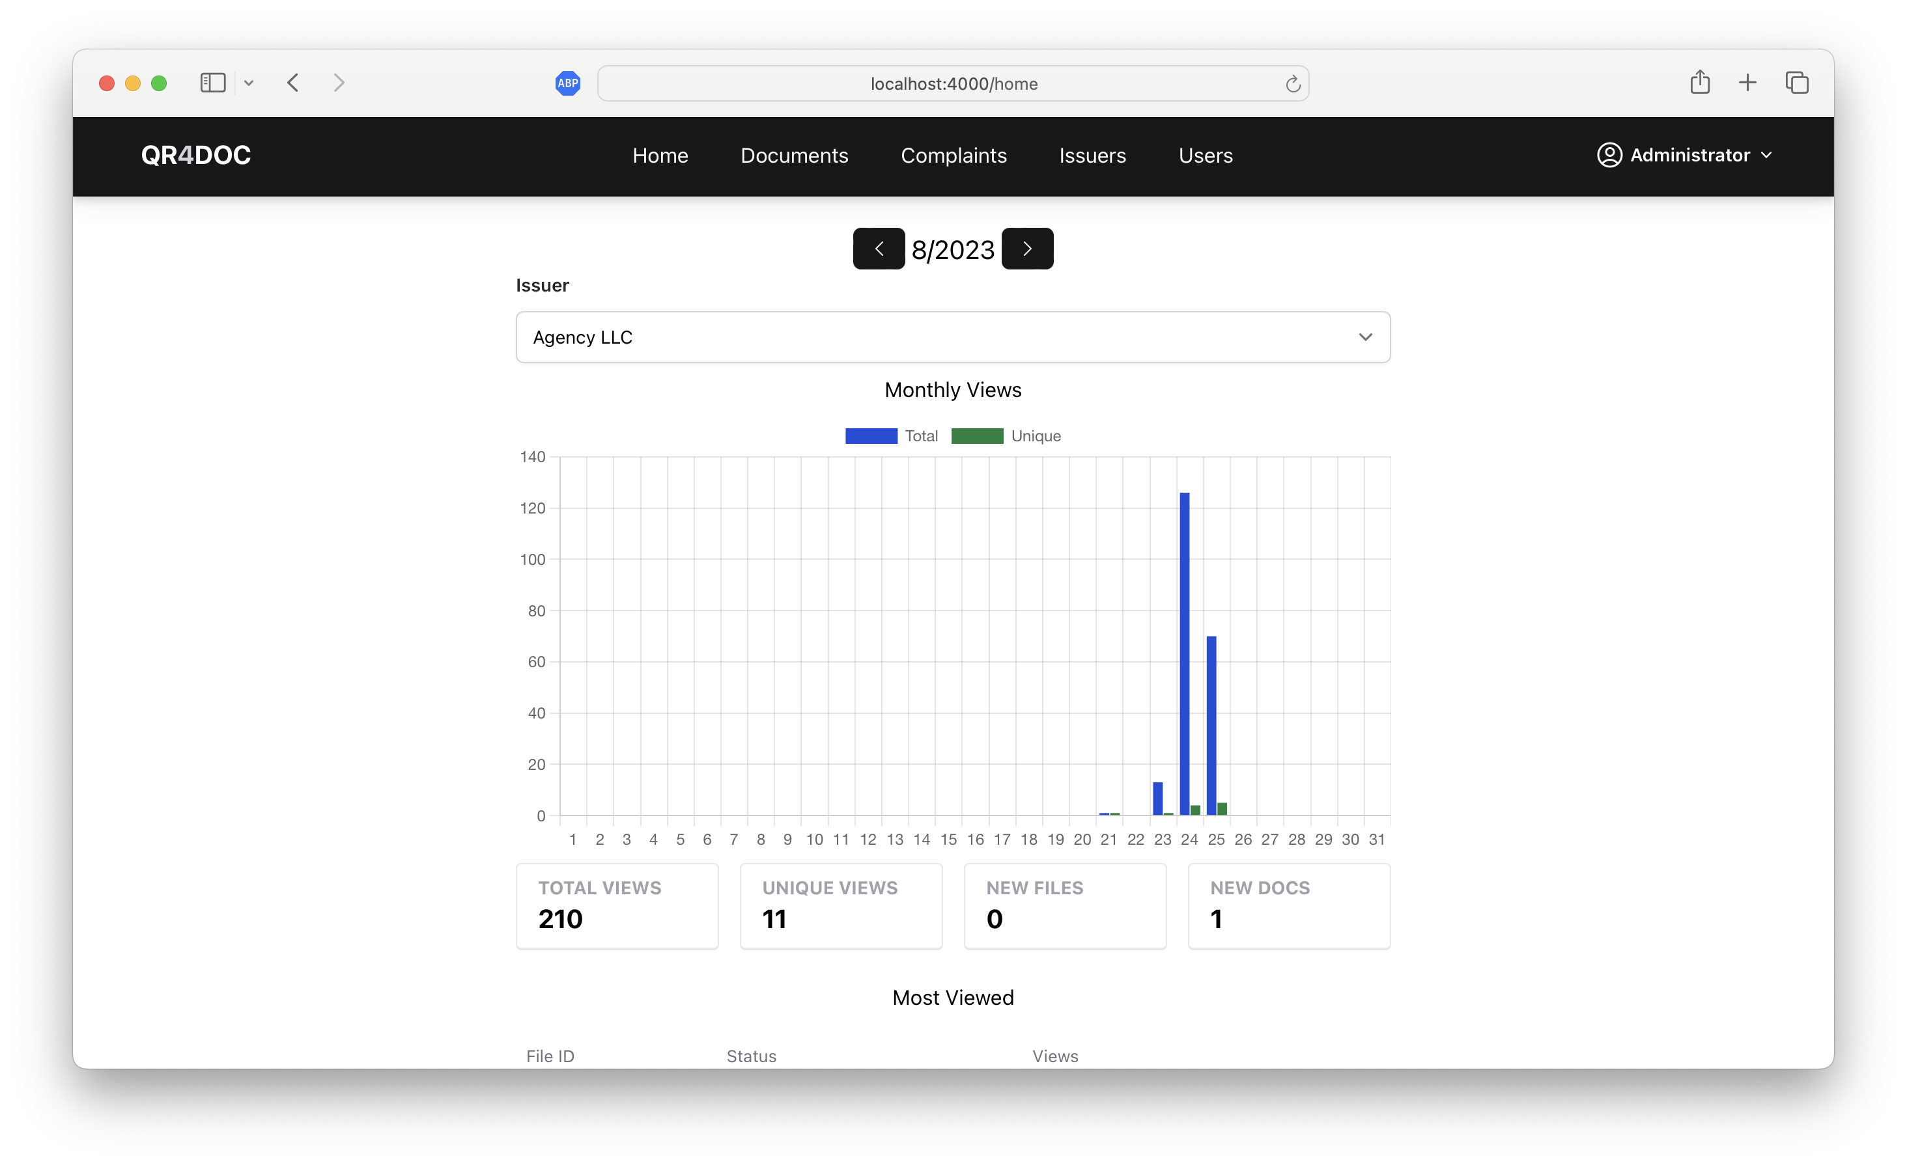Screen dimensions: 1907x1165
Task: Toggle the Safari sidebar icon
Action: [x=213, y=83]
